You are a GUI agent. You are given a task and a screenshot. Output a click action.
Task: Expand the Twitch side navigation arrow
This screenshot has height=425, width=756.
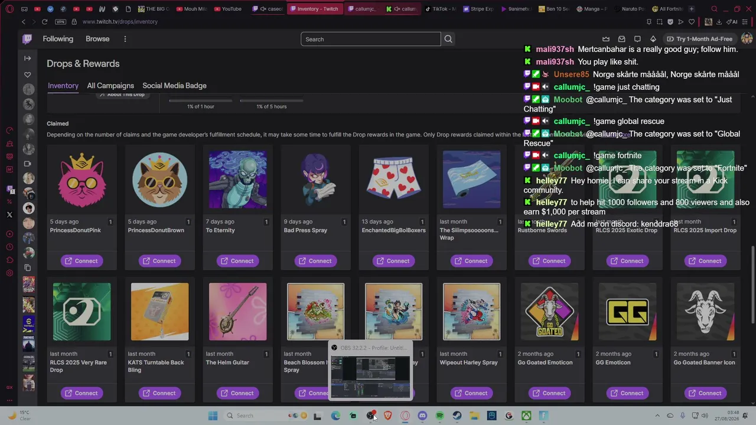pyautogui.click(x=28, y=58)
